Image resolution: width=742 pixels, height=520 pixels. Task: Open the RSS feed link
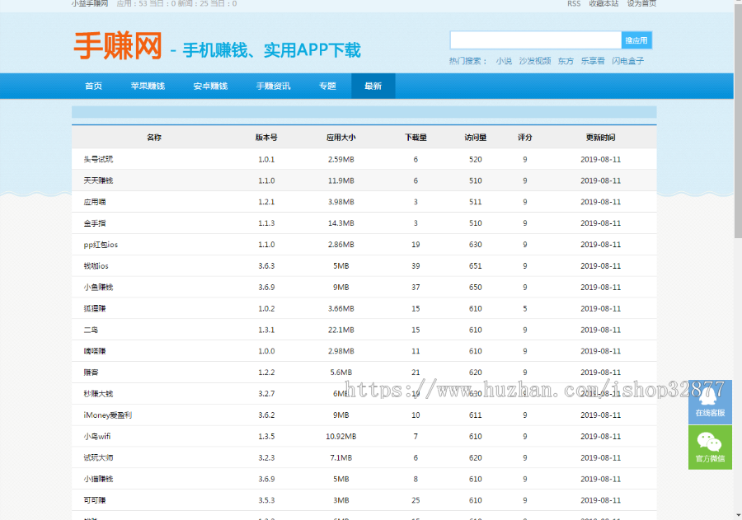click(x=573, y=4)
